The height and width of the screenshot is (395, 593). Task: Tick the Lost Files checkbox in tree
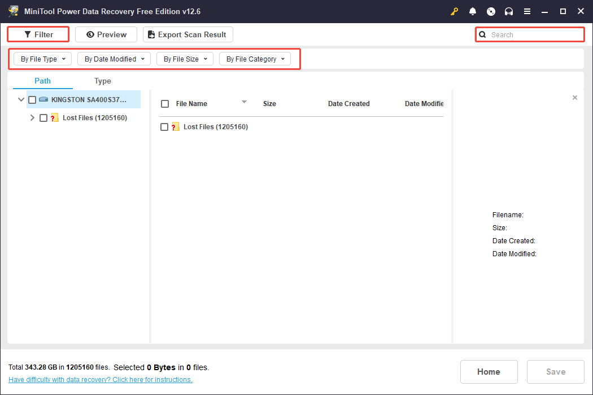43,118
